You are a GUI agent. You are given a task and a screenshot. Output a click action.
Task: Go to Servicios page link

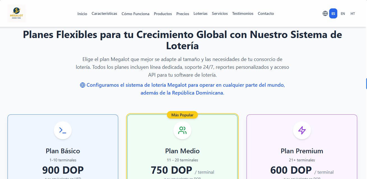pos(220,13)
